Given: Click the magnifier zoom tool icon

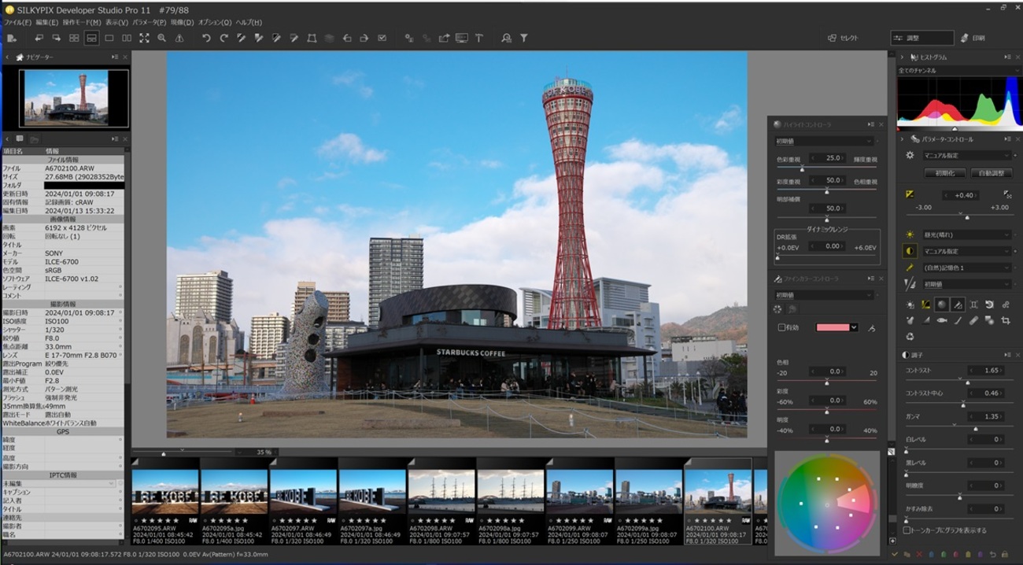Looking at the screenshot, I should pyautogui.click(x=161, y=38).
